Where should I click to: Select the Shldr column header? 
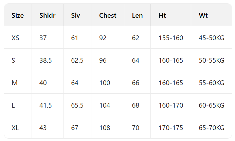[47, 15]
